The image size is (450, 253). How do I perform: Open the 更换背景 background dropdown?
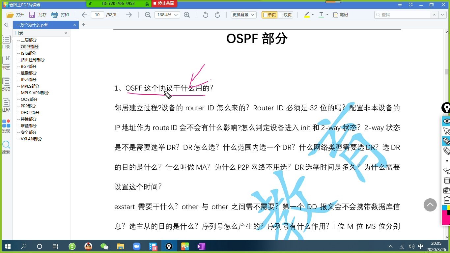[243, 14]
